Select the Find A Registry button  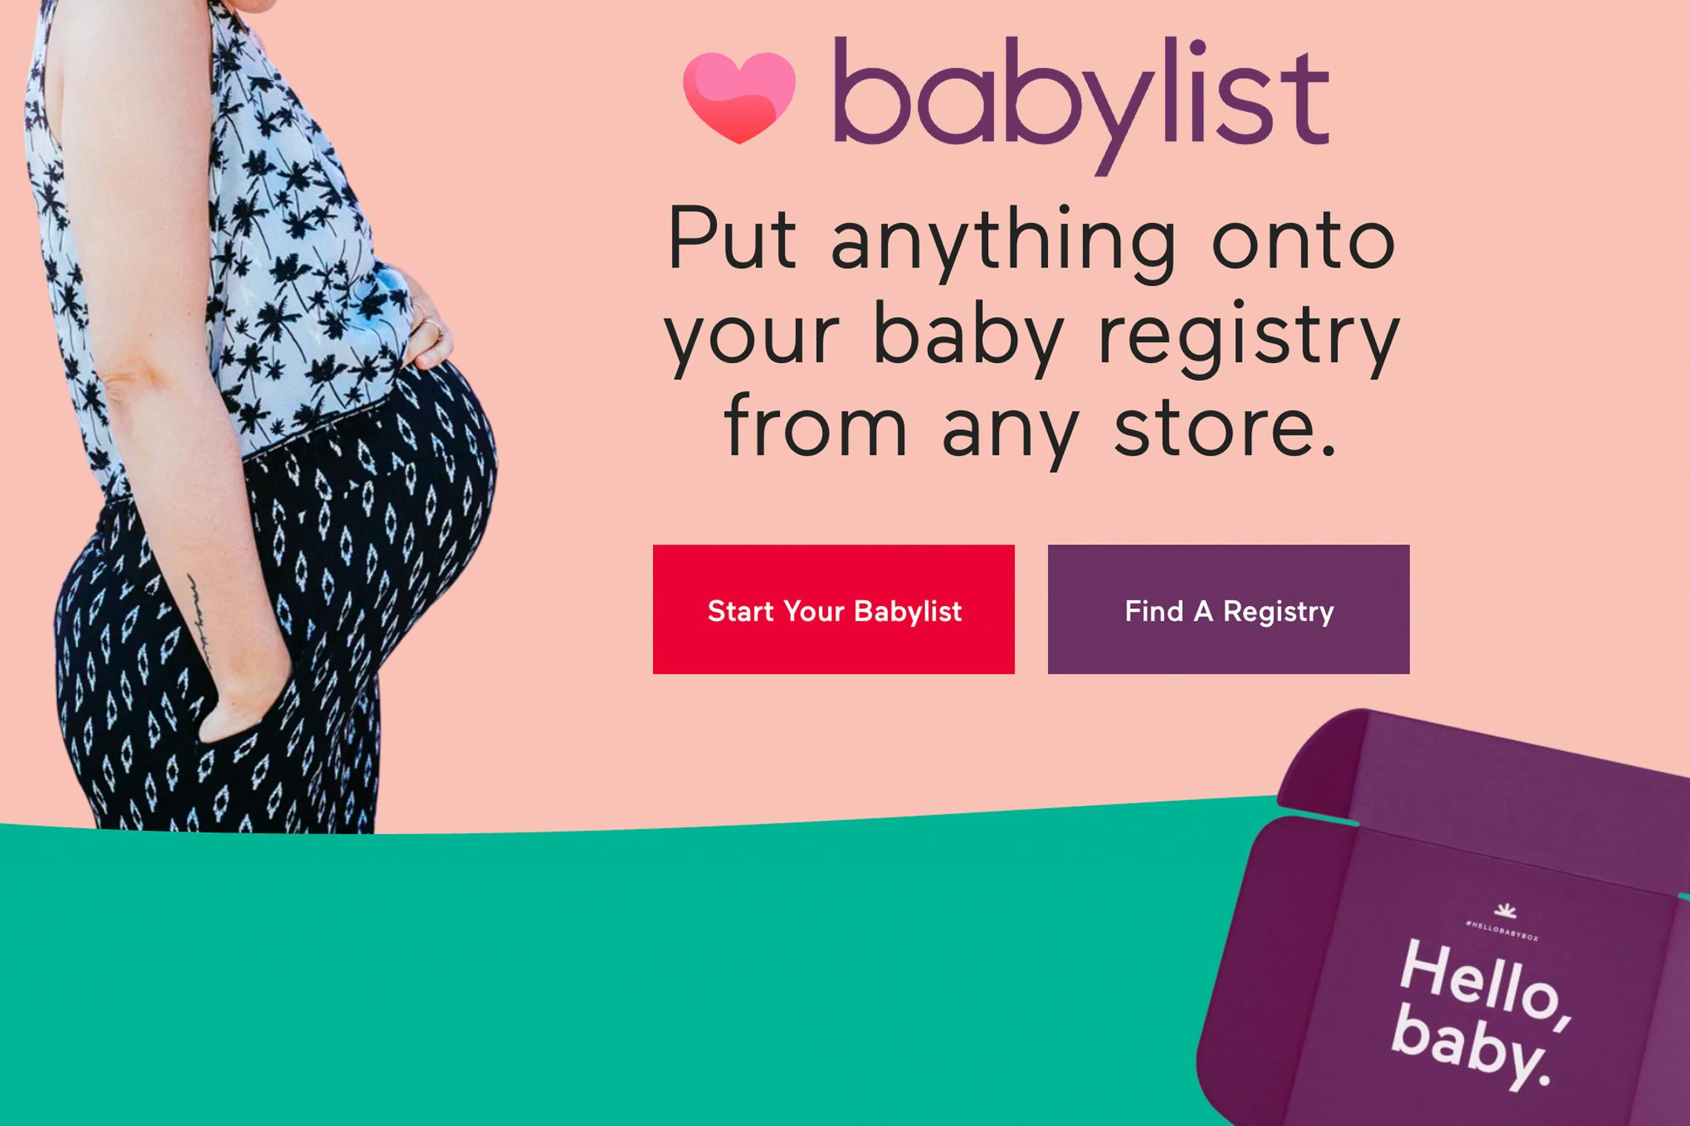(1229, 610)
